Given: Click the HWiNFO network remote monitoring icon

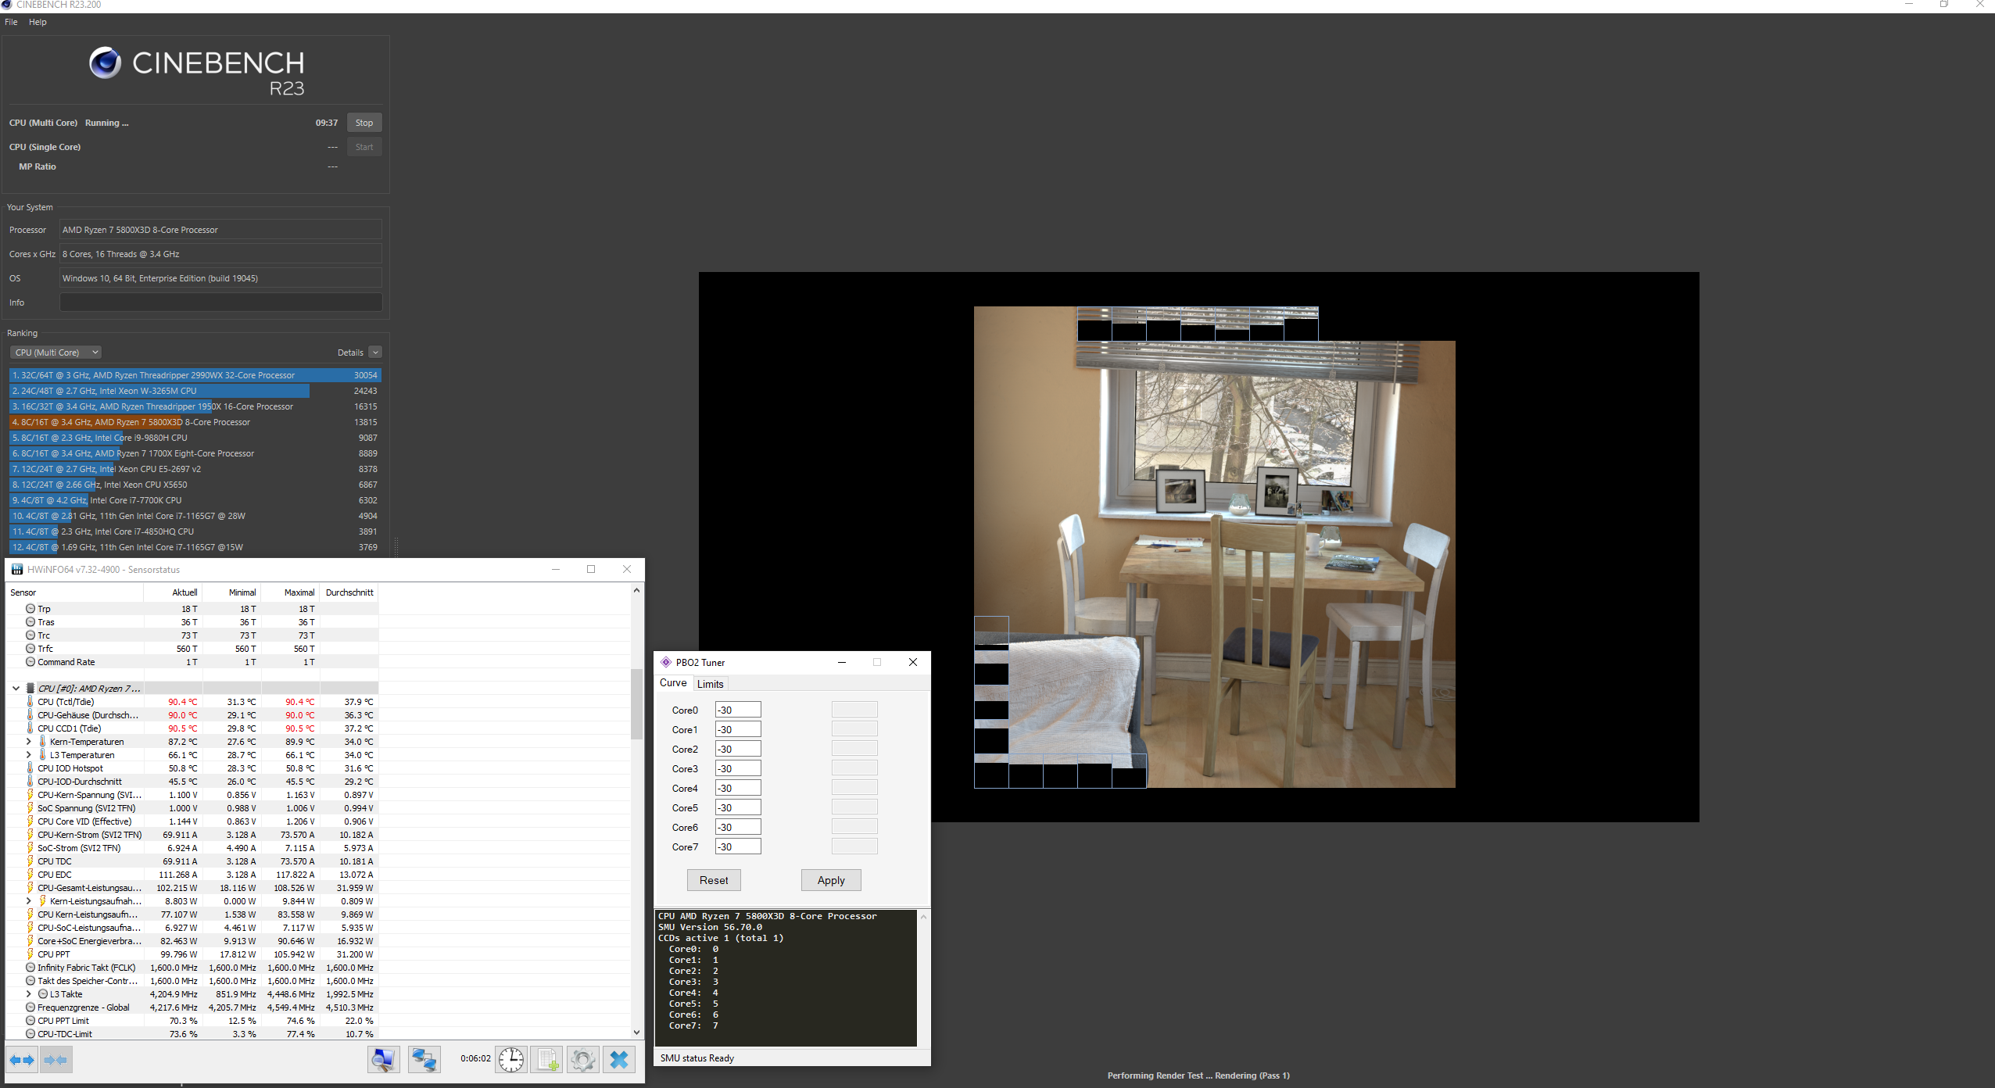Looking at the screenshot, I should coord(424,1060).
